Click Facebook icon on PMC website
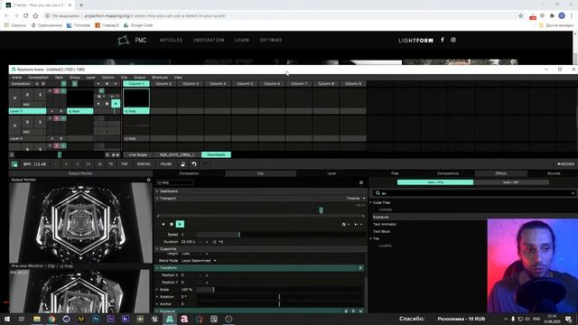Screen dimensions: 578x325 point(442,40)
